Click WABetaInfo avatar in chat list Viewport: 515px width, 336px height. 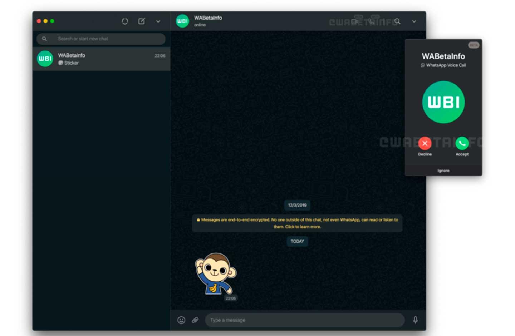tap(45, 59)
